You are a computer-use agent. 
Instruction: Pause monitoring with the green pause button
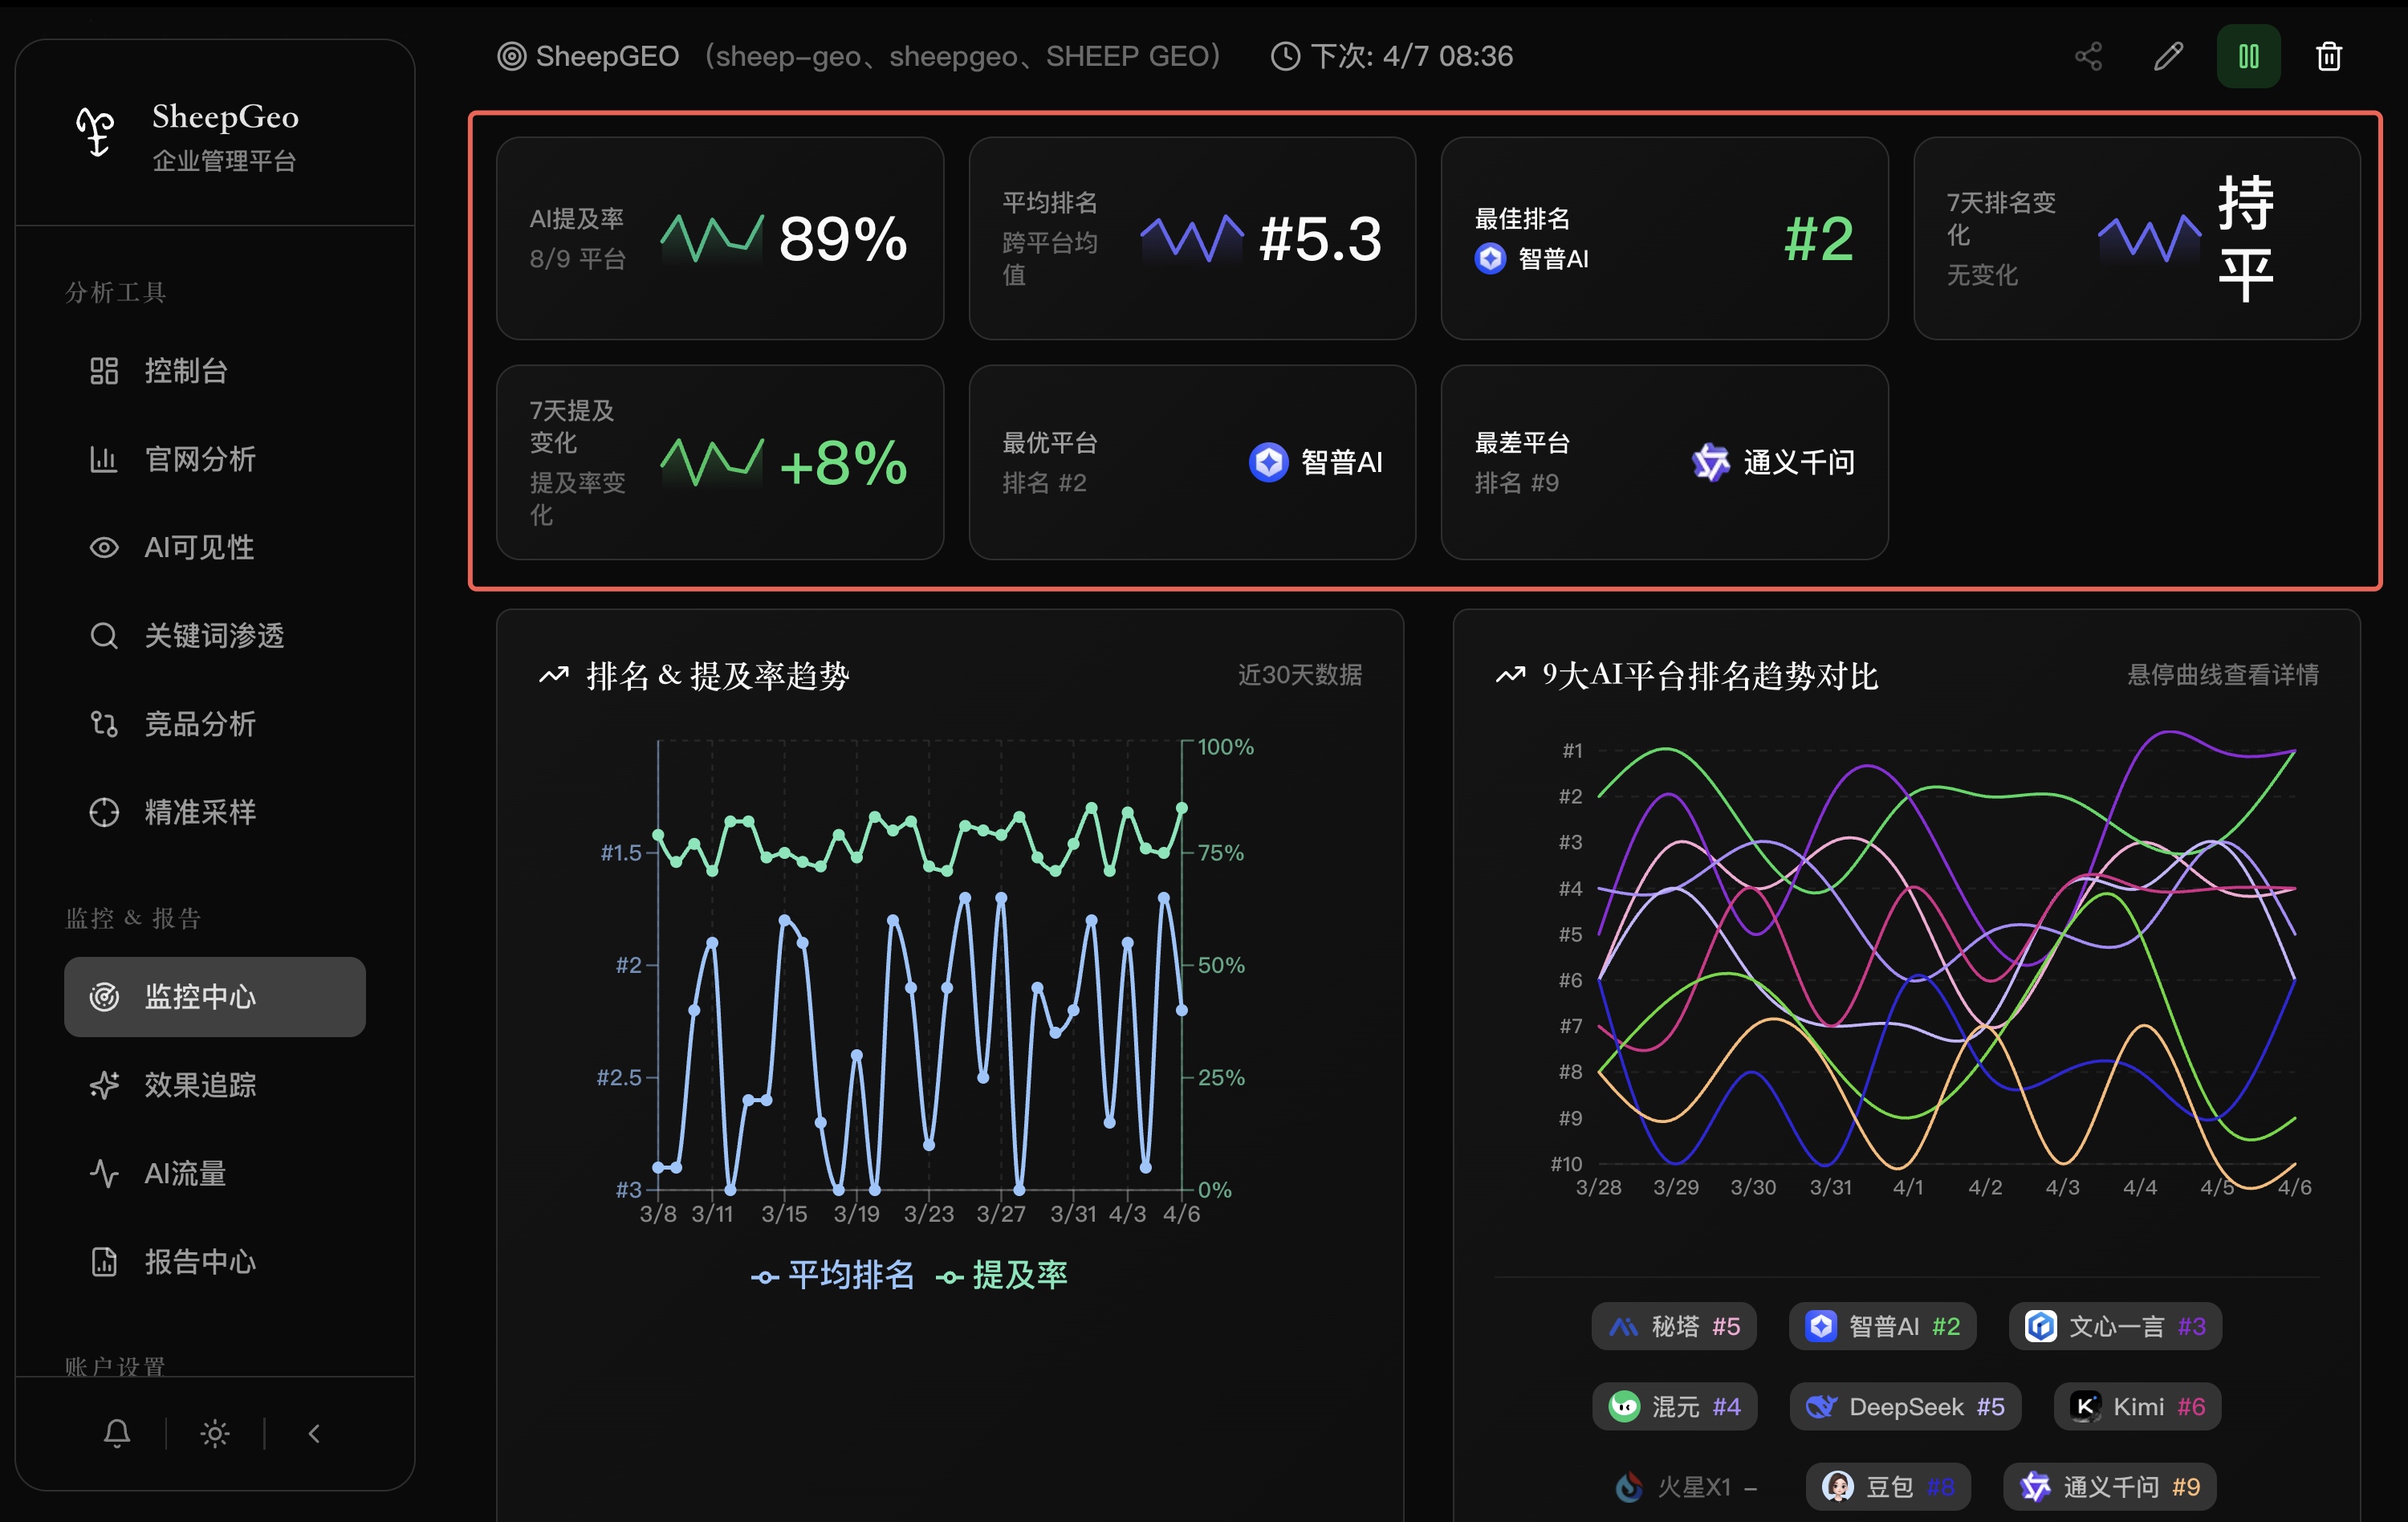coord(2248,56)
